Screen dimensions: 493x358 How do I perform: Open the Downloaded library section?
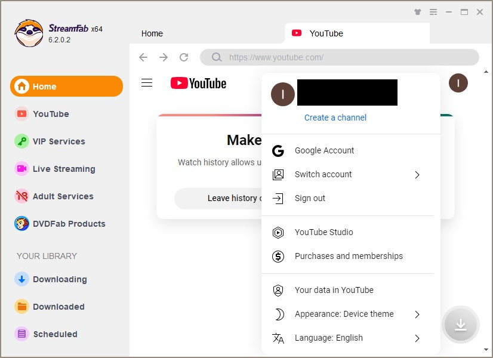pos(58,307)
